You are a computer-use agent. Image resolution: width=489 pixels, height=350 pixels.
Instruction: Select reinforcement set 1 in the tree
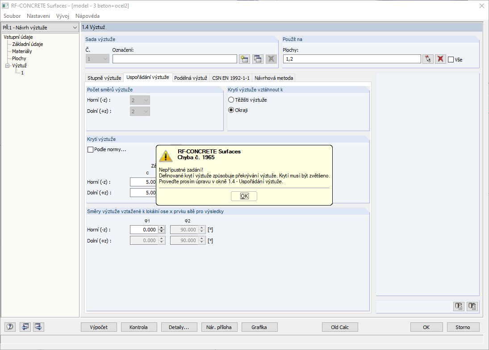click(22, 73)
